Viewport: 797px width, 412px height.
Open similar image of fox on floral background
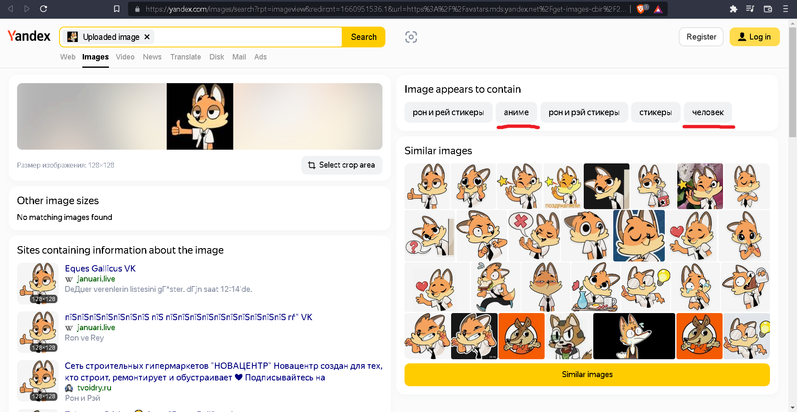coord(700,186)
